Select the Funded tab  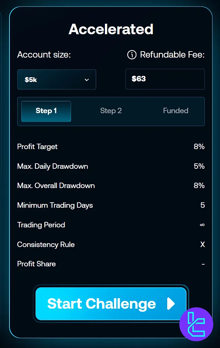[x=176, y=111]
